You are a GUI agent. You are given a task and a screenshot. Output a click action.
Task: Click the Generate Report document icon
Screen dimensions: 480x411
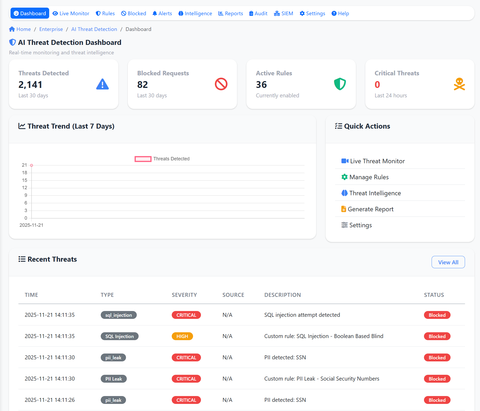tap(343, 209)
